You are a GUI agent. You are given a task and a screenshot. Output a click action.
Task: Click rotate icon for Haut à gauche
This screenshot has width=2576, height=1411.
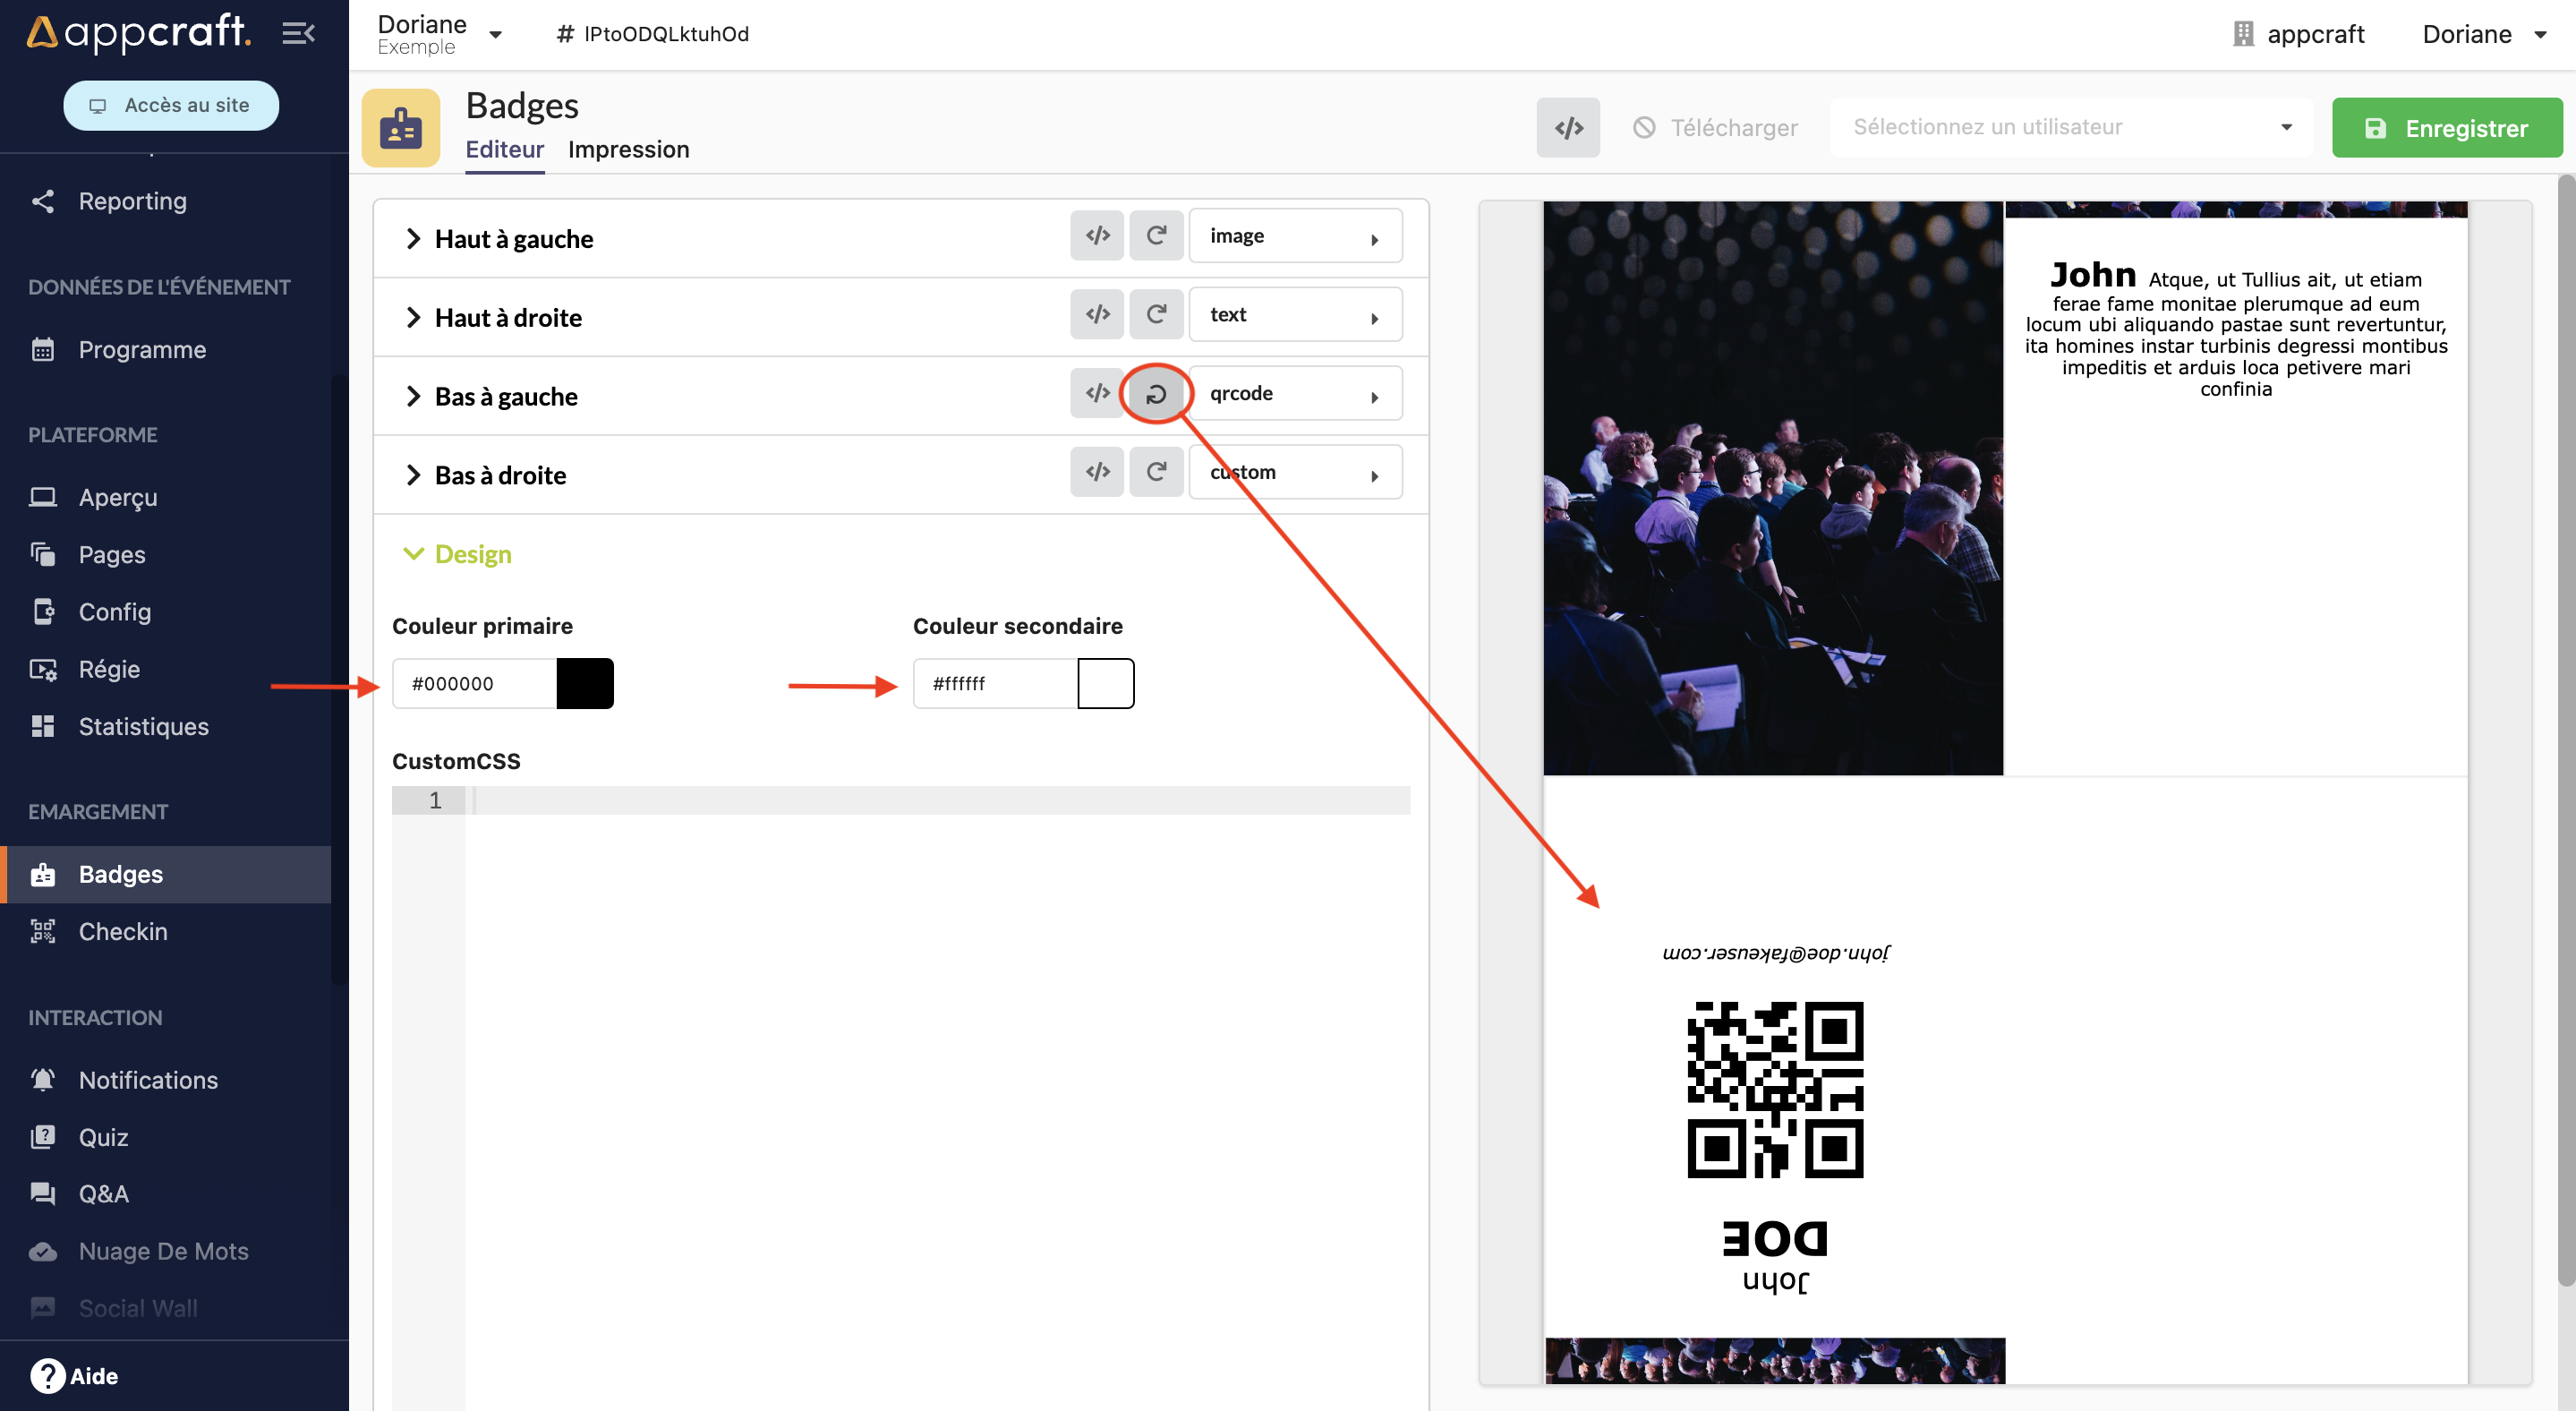1156,236
